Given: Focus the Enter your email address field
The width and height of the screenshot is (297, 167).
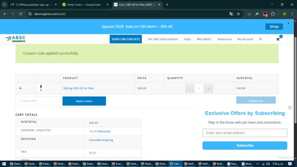Looking at the screenshot, I should click(x=245, y=133).
